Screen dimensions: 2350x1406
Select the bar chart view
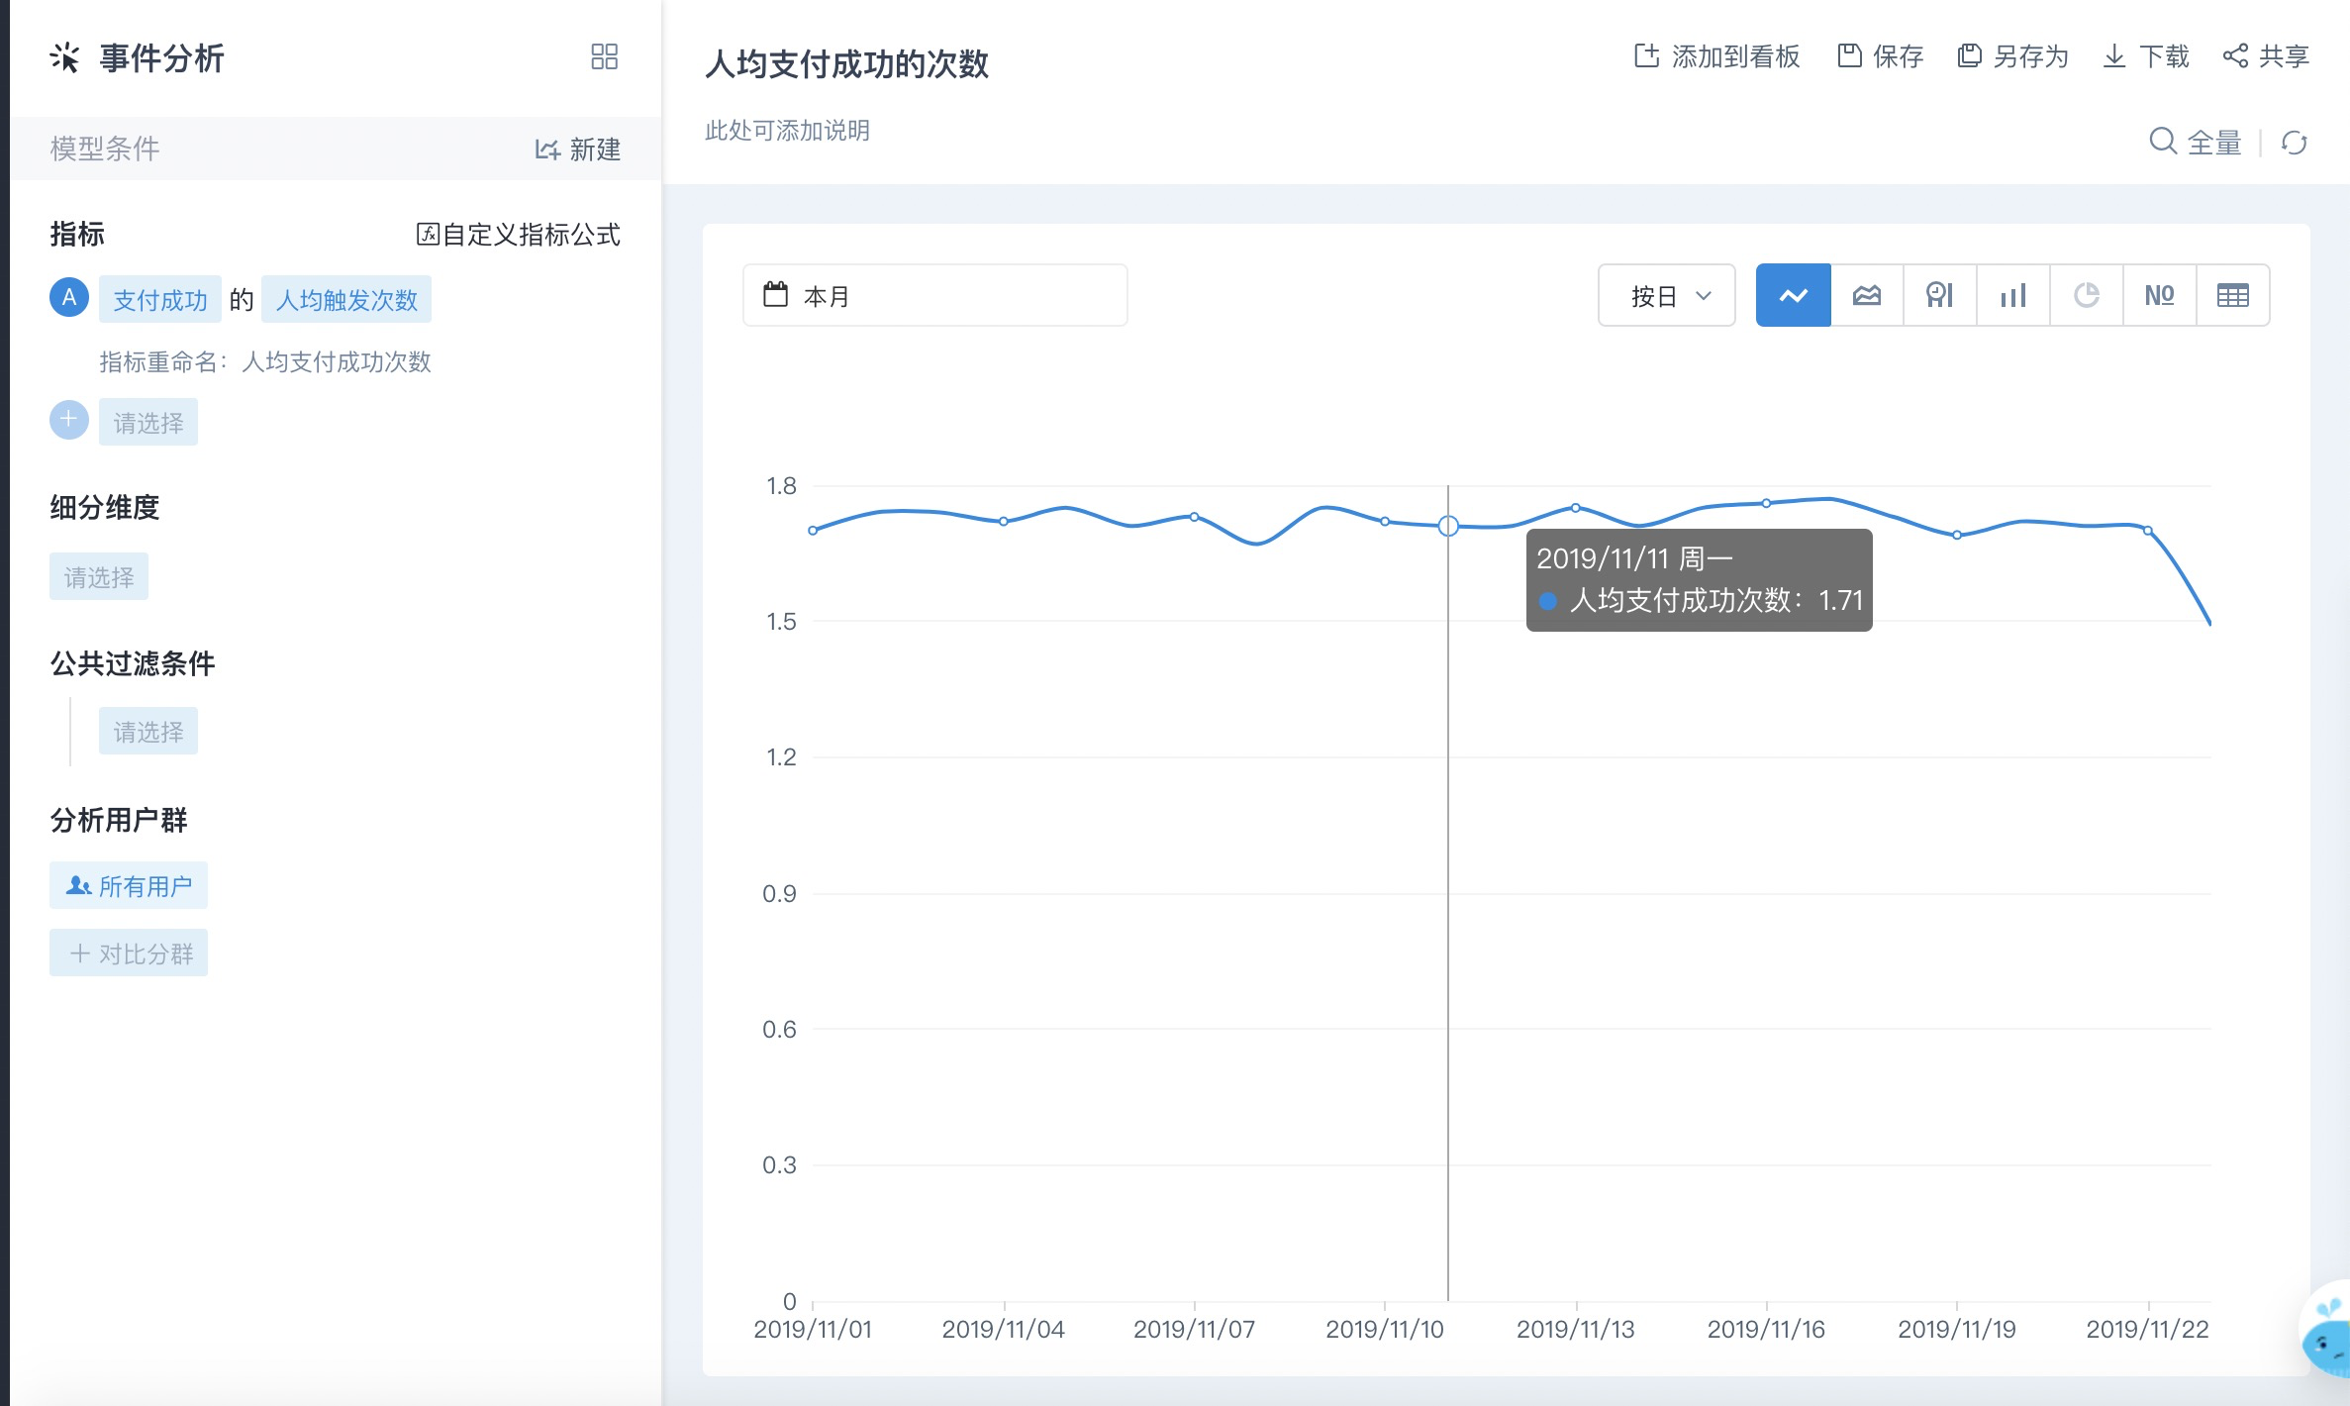coord(2013,295)
